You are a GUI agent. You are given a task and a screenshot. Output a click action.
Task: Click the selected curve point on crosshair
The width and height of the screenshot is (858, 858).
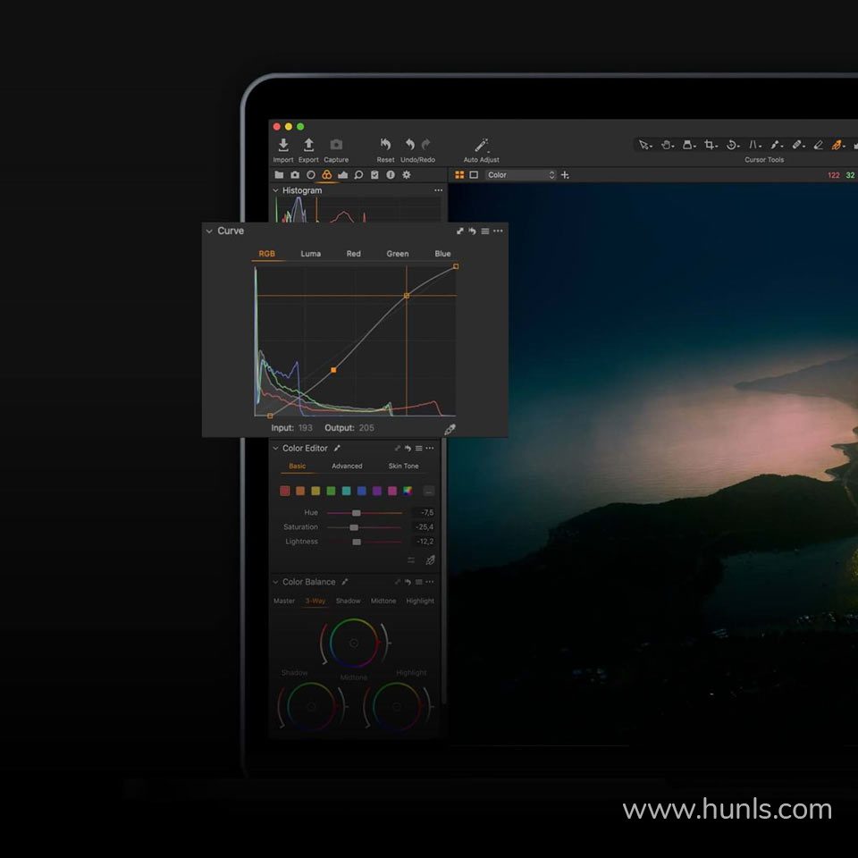point(407,296)
